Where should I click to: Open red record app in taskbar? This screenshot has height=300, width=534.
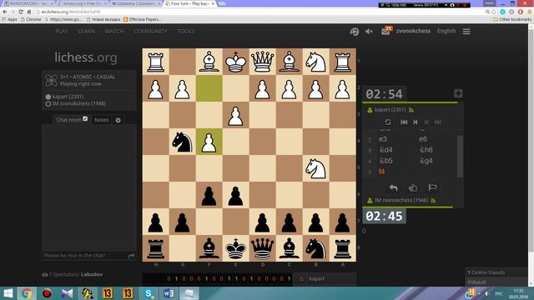click(47, 293)
